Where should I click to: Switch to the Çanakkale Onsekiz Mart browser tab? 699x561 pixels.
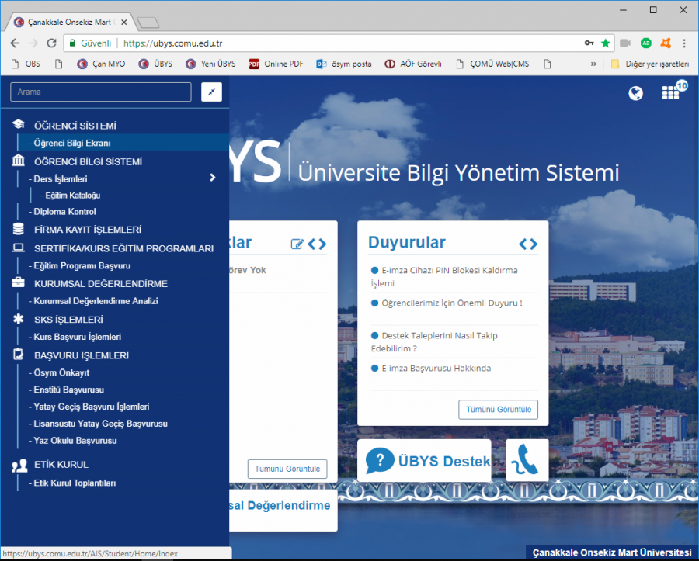tap(71, 22)
